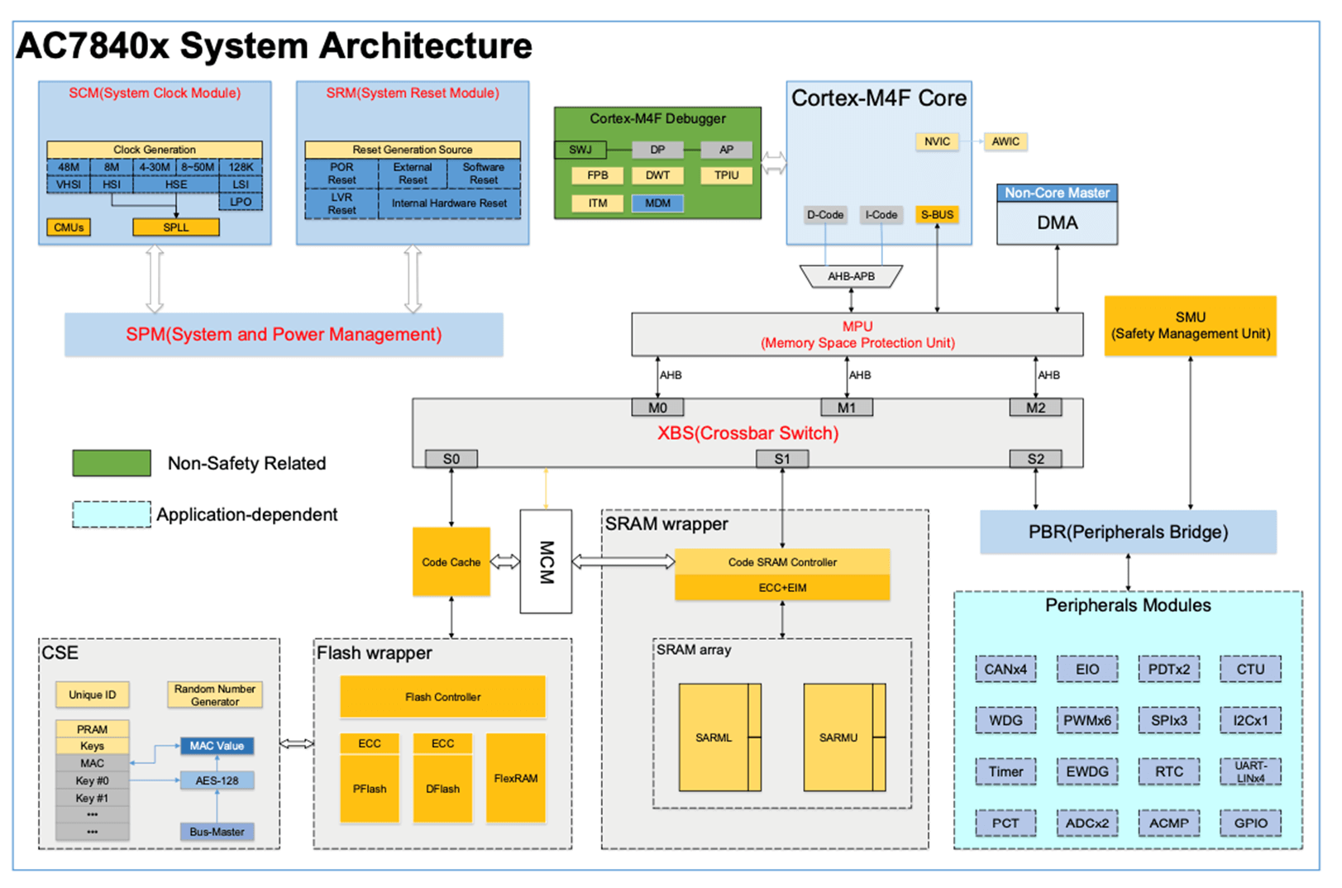1342x888 pixels.
Task: Click the SARMU SRAM array block
Action: click(838, 737)
